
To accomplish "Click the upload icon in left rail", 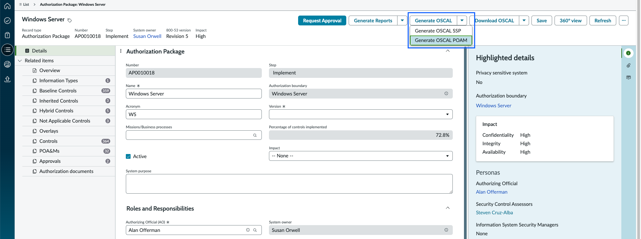I will click(x=7, y=79).
